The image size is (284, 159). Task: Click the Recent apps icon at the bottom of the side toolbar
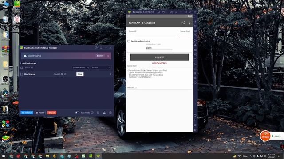click(195, 129)
